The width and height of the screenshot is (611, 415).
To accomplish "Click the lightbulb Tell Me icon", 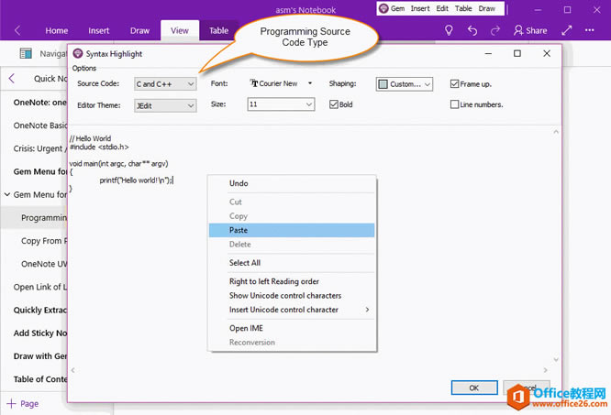I will [x=449, y=30].
